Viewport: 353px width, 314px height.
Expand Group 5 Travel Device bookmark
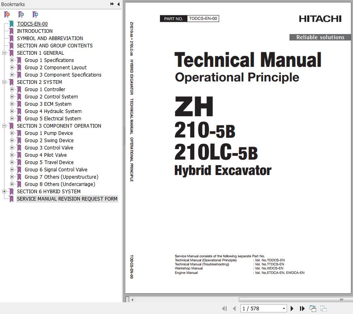[12, 162]
